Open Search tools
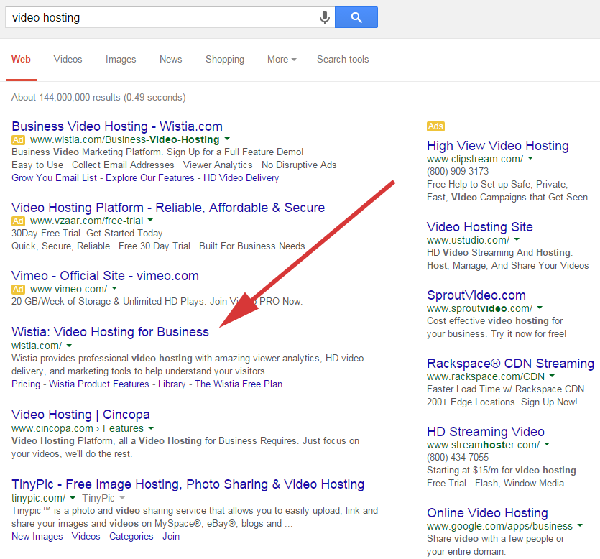Screen dimensions: 600x559 [343, 60]
